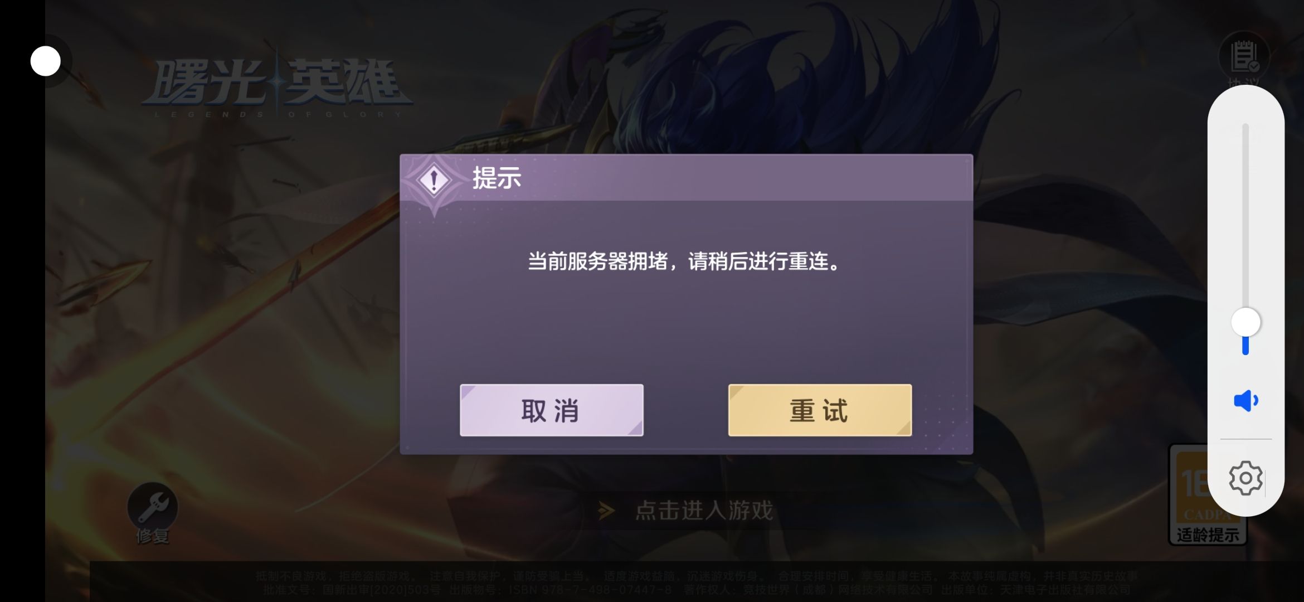This screenshot has width=1304, height=602.
Task: Open 适龄提示 age advisory label
Action: (x=1208, y=535)
